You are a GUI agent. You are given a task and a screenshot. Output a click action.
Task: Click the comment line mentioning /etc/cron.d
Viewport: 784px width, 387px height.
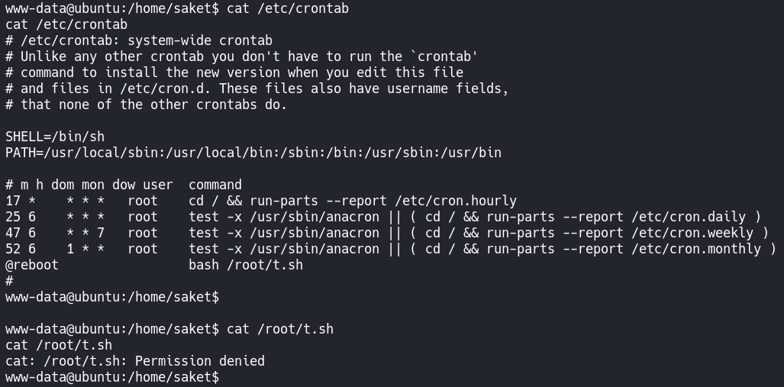pyautogui.click(x=256, y=89)
